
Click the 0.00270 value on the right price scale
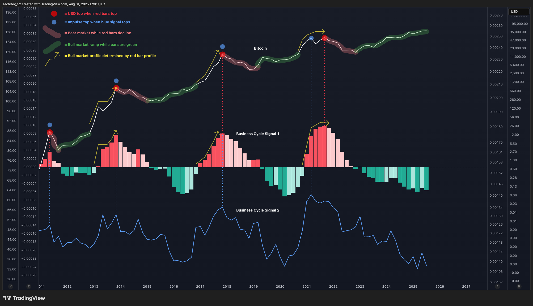(497, 15)
